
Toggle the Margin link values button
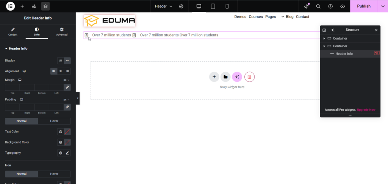coord(67,87)
